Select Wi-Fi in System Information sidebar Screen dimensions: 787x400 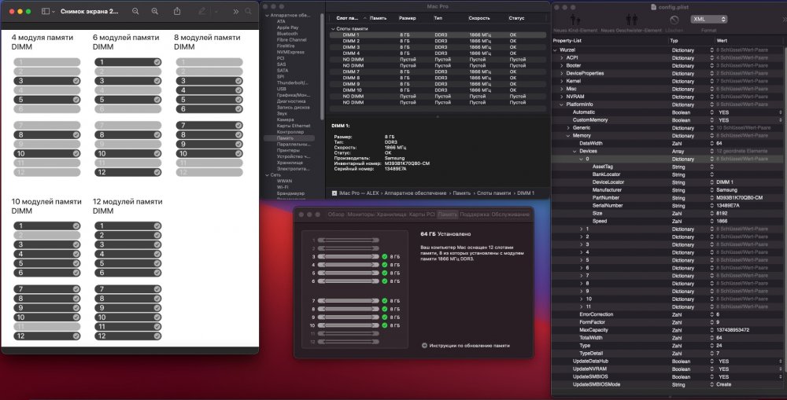tap(282, 187)
